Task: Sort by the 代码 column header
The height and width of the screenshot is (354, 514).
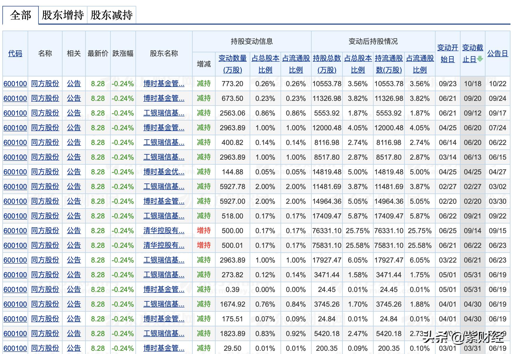Action: tap(15, 54)
